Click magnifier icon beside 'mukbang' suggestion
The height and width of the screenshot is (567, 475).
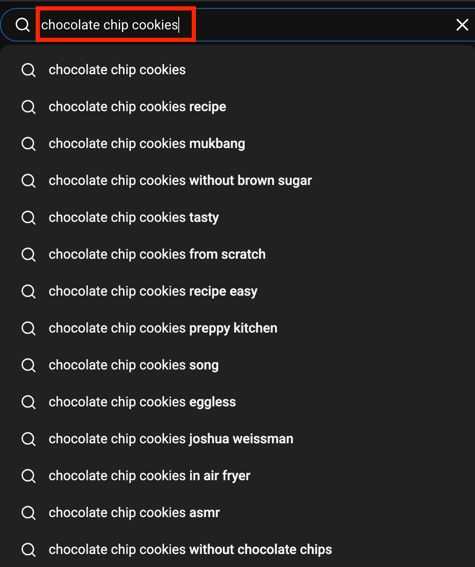coord(29,143)
